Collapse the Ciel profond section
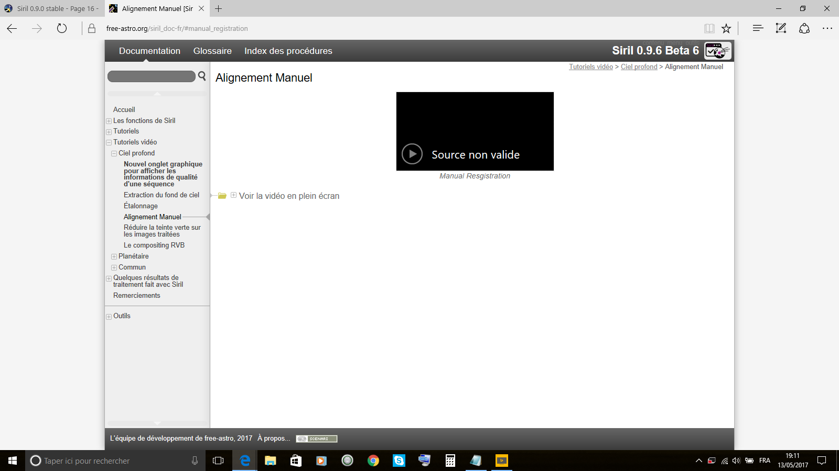Screen dimensions: 839x471 point(114,153)
